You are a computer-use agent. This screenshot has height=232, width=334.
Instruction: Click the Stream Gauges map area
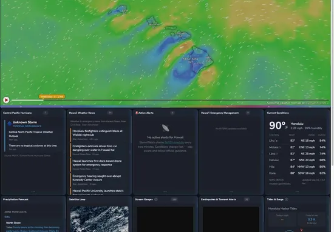[x=165, y=219]
